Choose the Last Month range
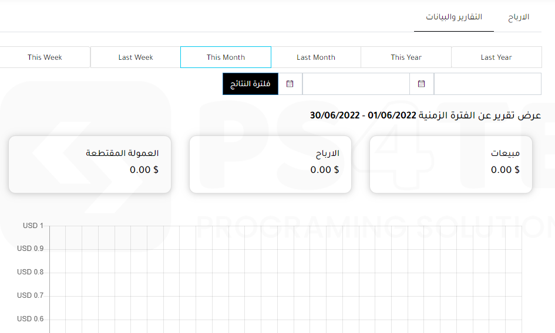 316,57
